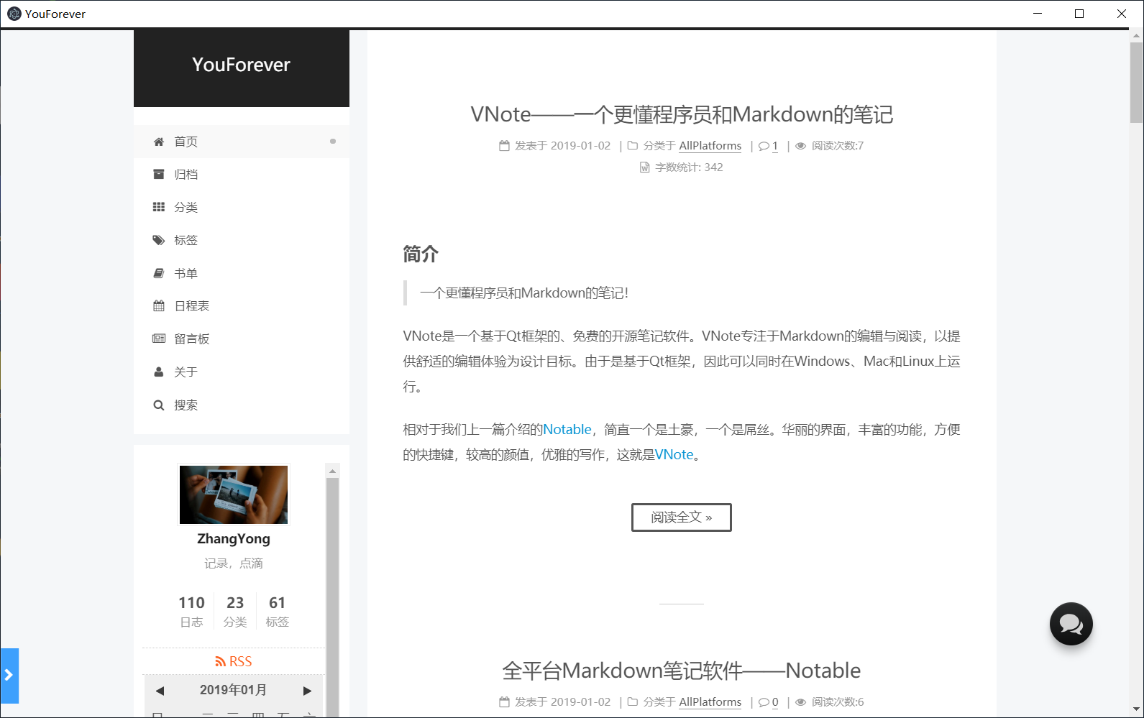Maximize the YouForever window
This screenshot has width=1144, height=718.
[x=1079, y=14]
